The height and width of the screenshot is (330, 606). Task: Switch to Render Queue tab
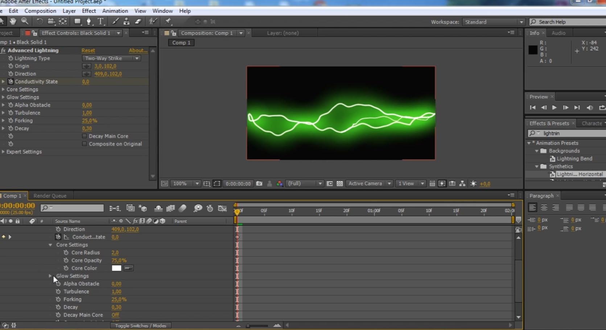pyautogui.click(x=50, y=195)
